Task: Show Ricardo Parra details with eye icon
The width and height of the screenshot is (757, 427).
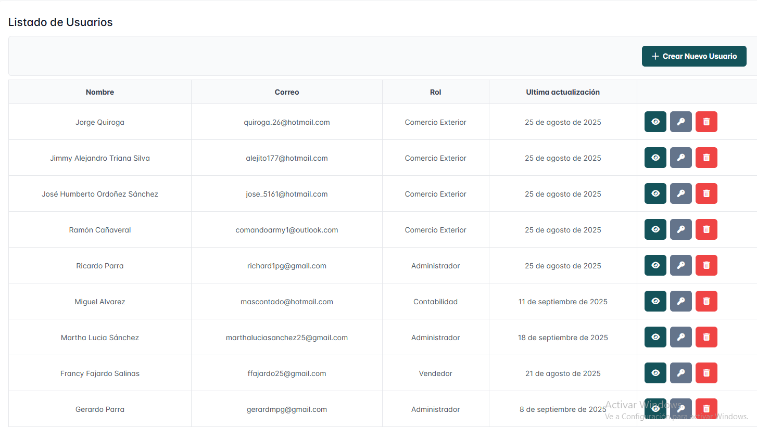Action: click(655, 265)
